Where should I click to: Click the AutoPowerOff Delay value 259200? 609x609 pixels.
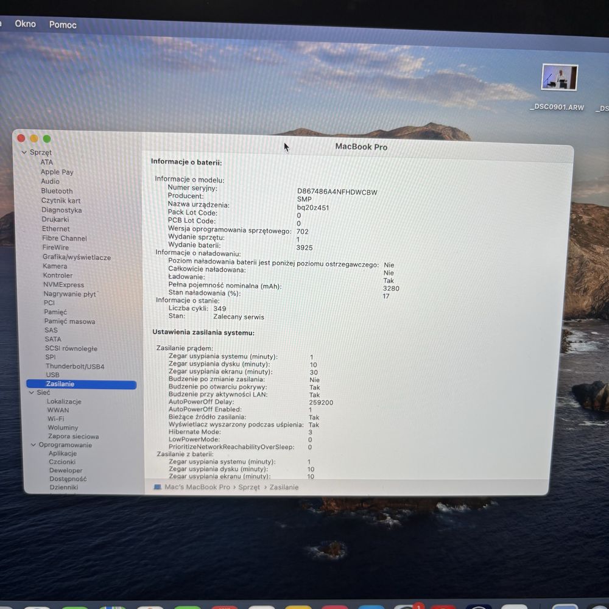pyautogui.click(x=321, y=403)
